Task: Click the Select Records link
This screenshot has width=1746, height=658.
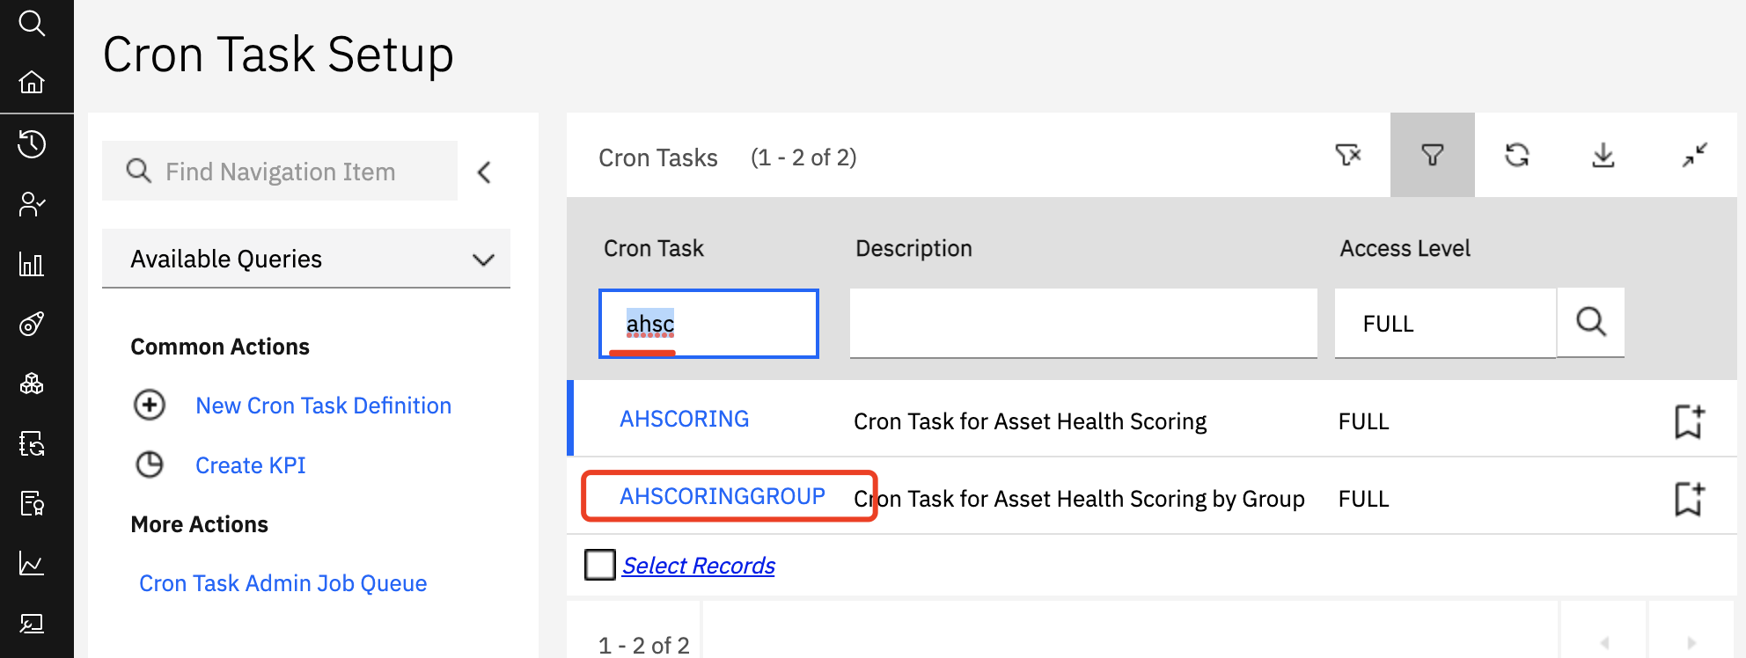Action: [x=699, y=566]
